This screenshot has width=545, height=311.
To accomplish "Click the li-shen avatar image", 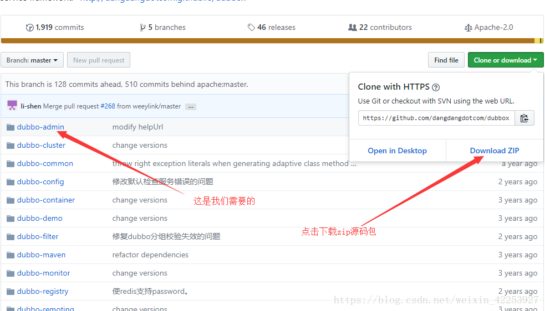I will tap(12, 106).
